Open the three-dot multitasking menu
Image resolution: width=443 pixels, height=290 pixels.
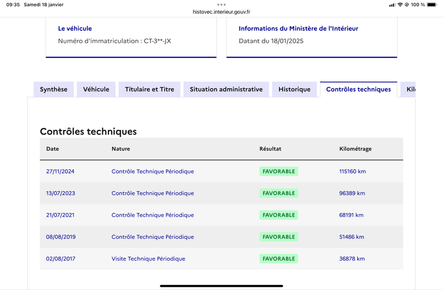coord(221,4)
